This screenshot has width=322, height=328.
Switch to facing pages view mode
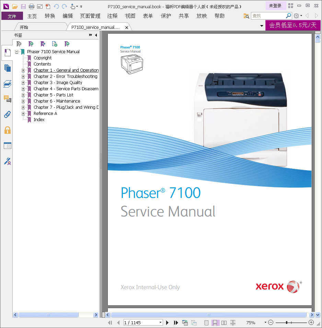click(224, 323)
